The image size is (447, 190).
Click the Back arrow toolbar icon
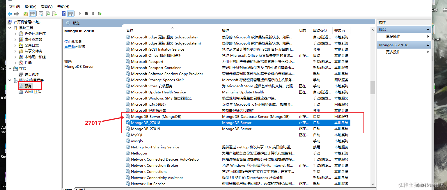coord(10,14)
